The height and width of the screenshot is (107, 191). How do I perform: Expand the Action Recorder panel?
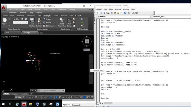[x=15, y=29]
